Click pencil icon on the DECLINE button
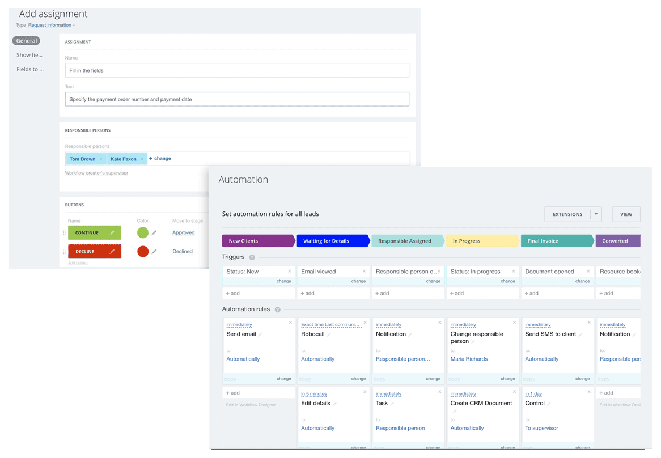The height and width of the screenshot is (458, 661). 112,252
